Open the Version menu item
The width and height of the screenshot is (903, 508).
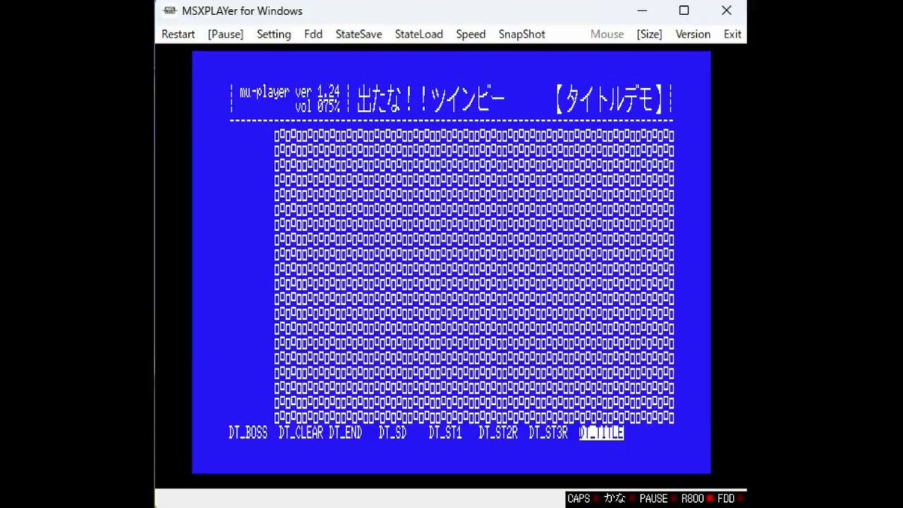pyautogui.click(x=693, y=34)
